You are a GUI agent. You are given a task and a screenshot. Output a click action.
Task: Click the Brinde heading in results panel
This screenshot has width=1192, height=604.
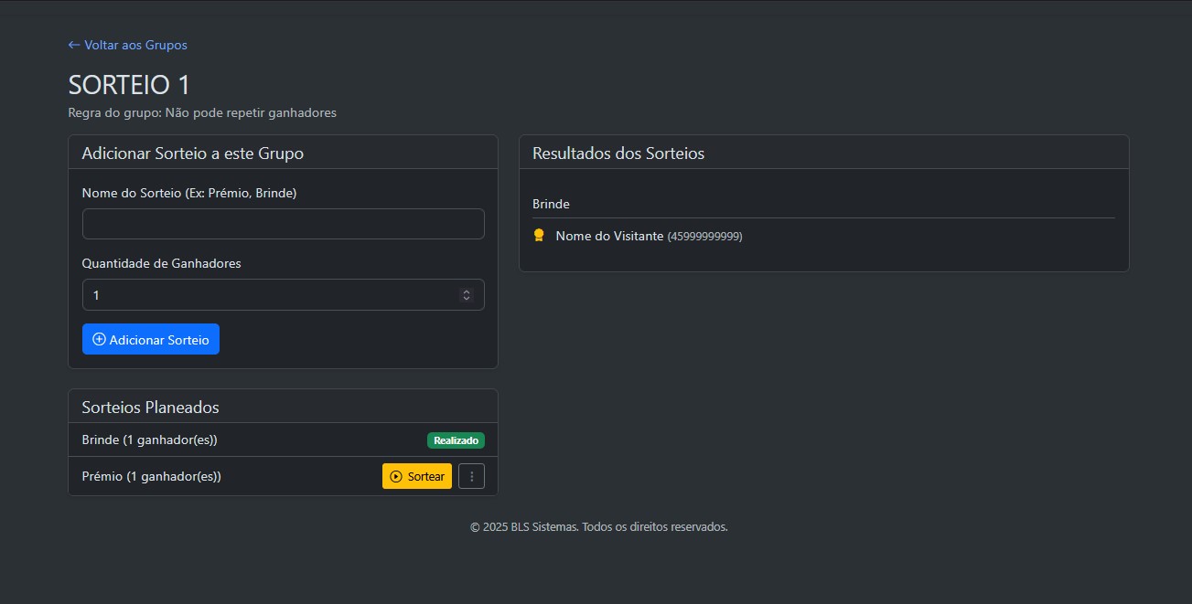point(551,204)
